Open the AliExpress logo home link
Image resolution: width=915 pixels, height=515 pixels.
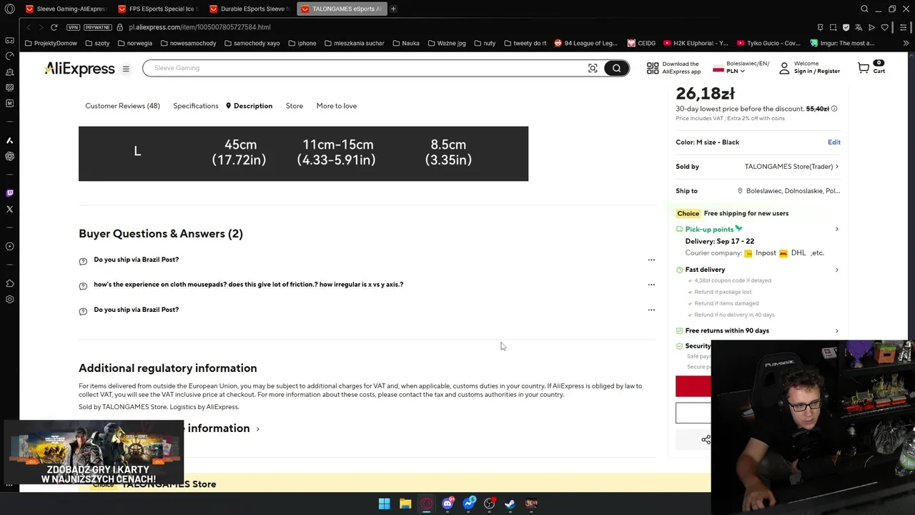tap(79, 69)
